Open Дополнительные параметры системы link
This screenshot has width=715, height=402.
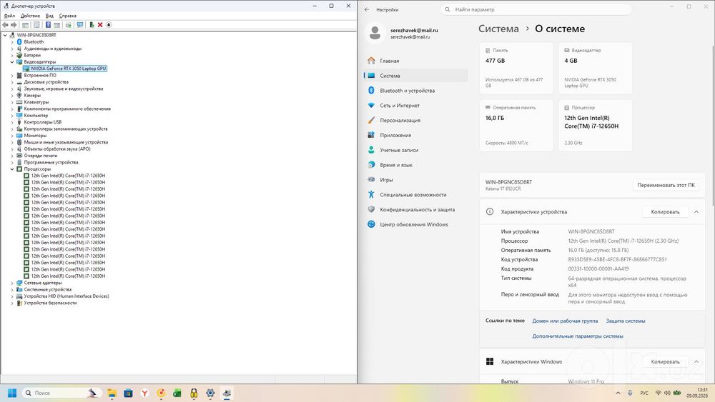click(x=577, y=336)
